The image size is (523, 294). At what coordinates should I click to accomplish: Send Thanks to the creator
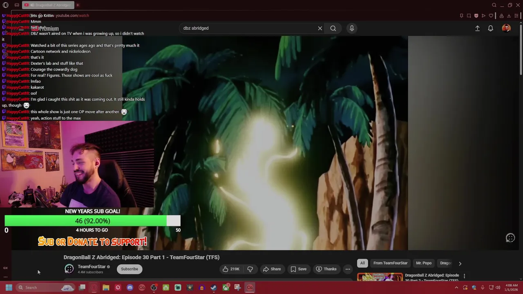point(326,269)
